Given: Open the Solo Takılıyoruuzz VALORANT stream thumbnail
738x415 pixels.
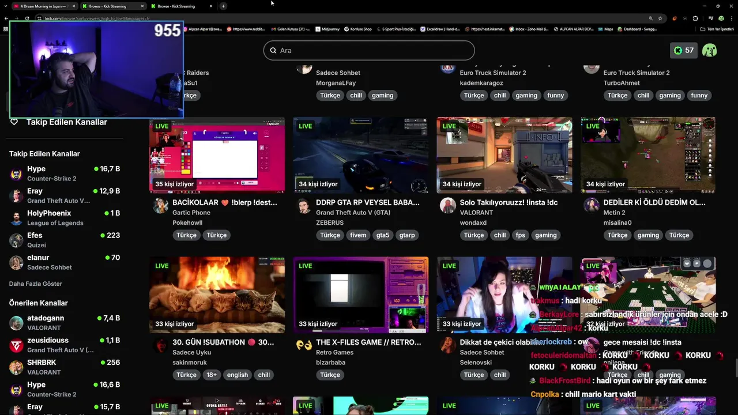Looking at the screenshot, I should coord(504,155).
